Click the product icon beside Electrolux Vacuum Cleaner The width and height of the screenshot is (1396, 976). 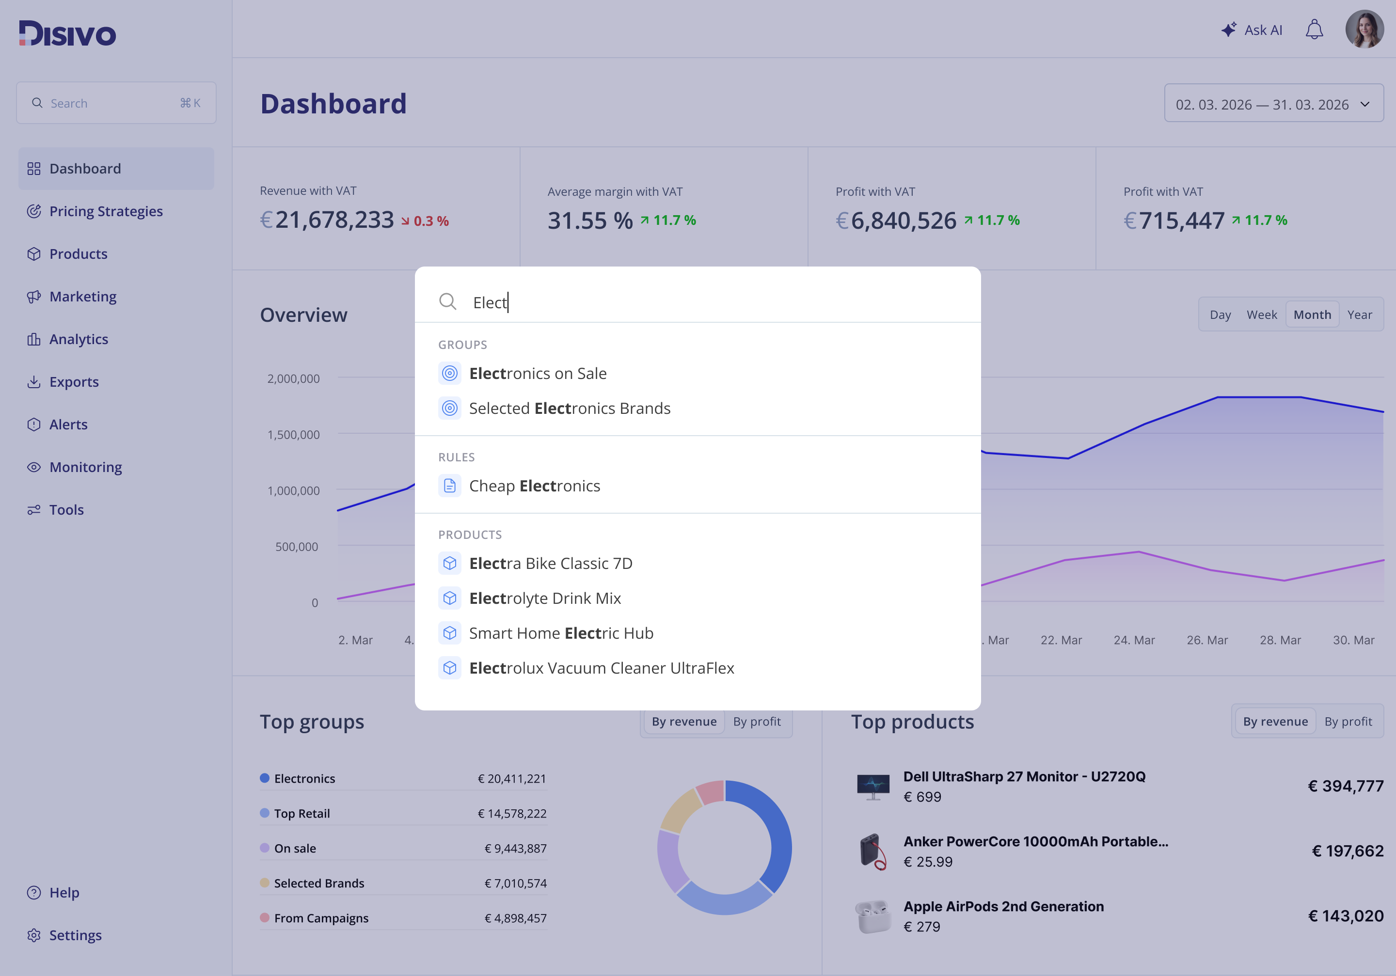tap(449, 668)
